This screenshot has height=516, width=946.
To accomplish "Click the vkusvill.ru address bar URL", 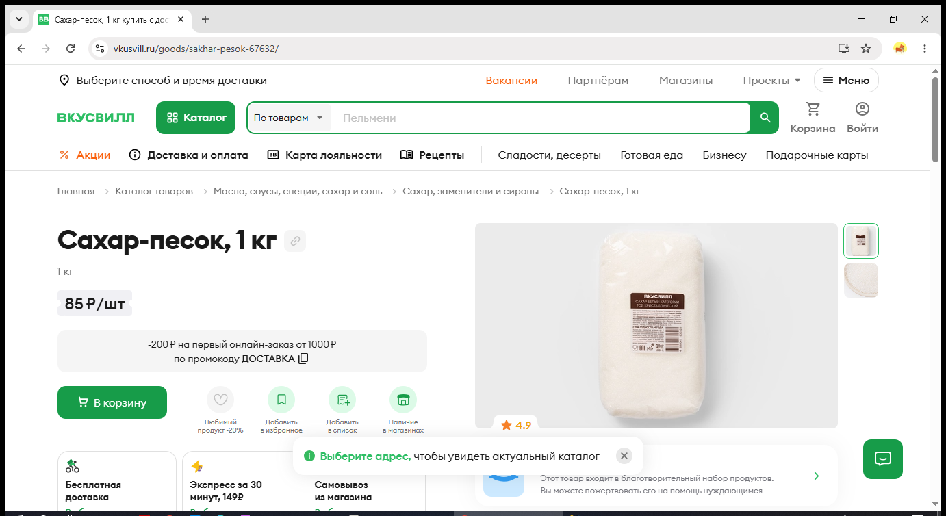I will coord(196,49).
